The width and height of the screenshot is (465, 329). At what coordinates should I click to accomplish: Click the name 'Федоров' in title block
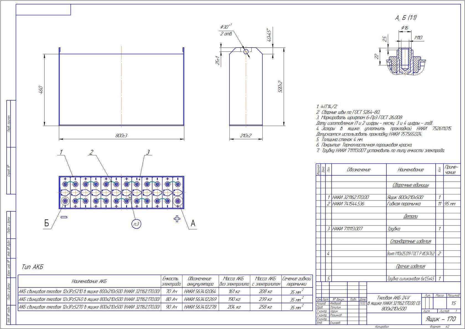[x=335, y=304]
